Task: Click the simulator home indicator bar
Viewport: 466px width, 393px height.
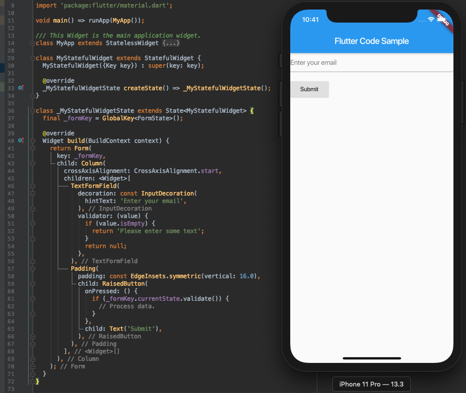Action: coord(372,358)
